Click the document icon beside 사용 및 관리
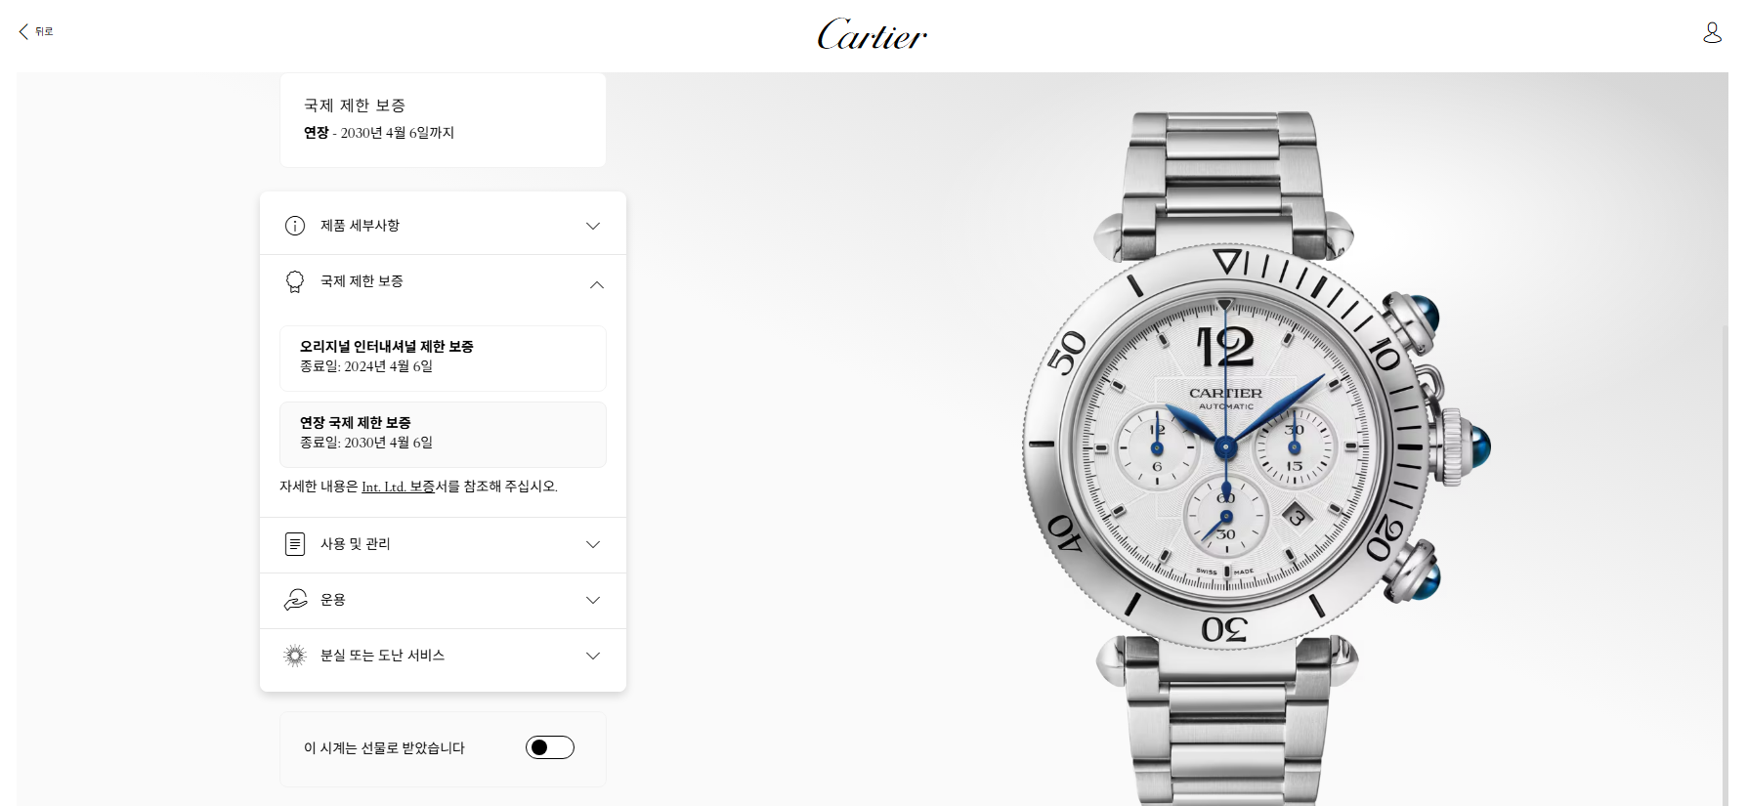1747x806 pixels. point(294,544)
